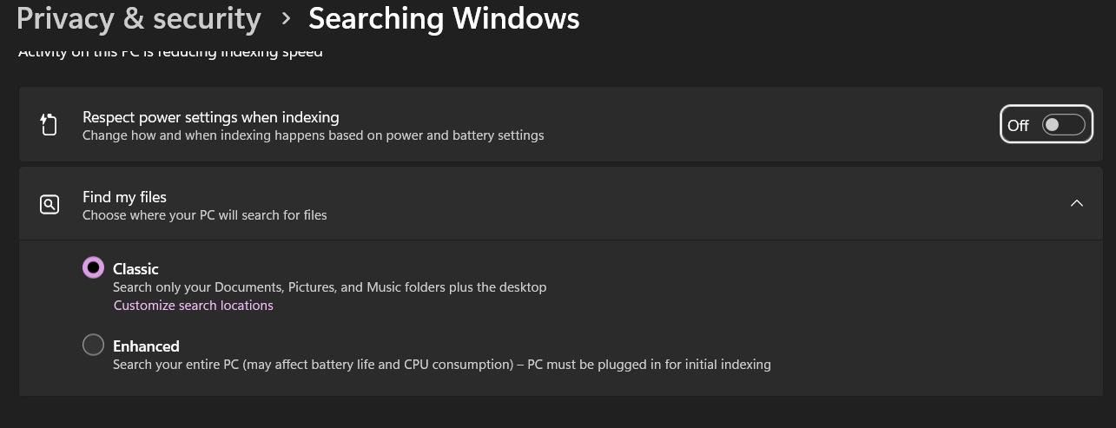This screenshot has height=428, width=1116.
Task: Click the Searching Windows page title
Action: click(444, 18)
